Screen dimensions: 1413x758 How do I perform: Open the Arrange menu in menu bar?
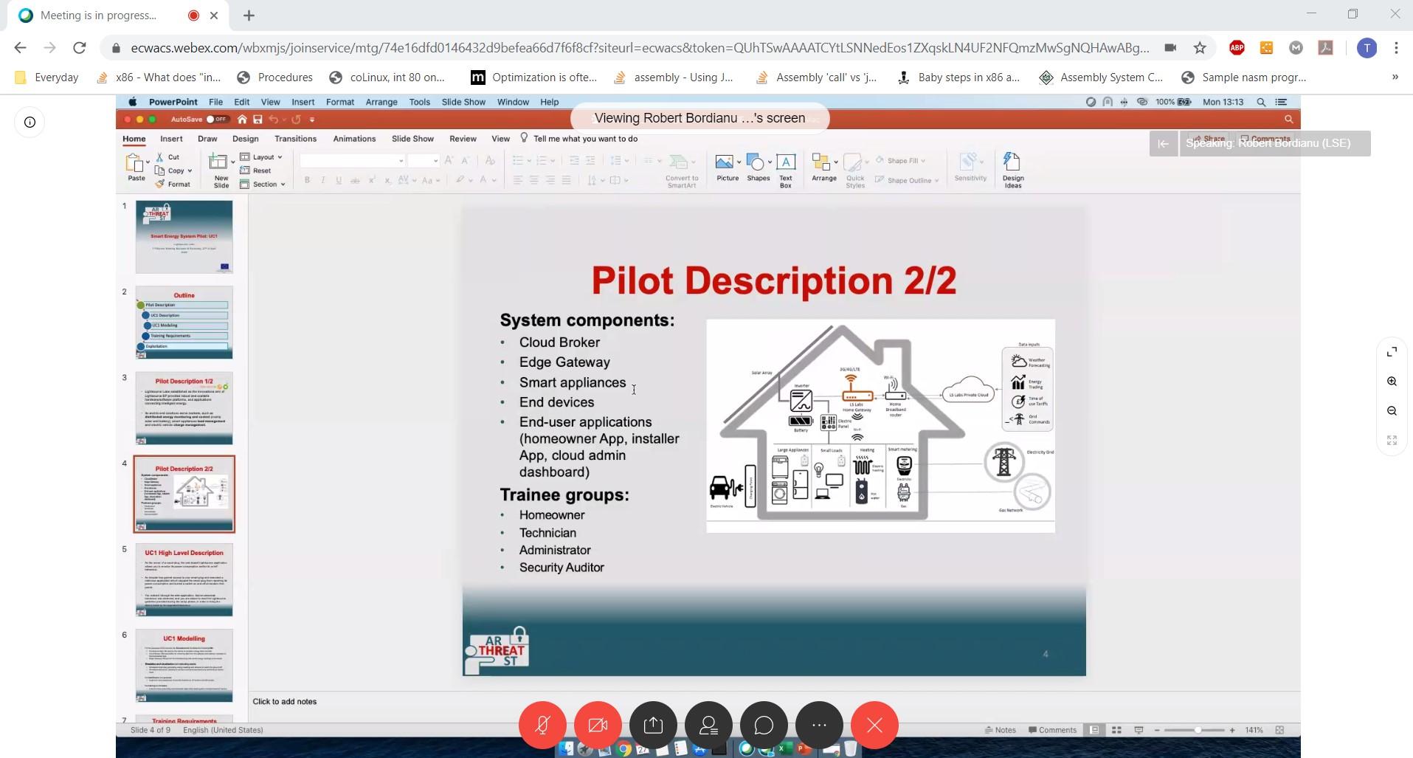(381, 102)
